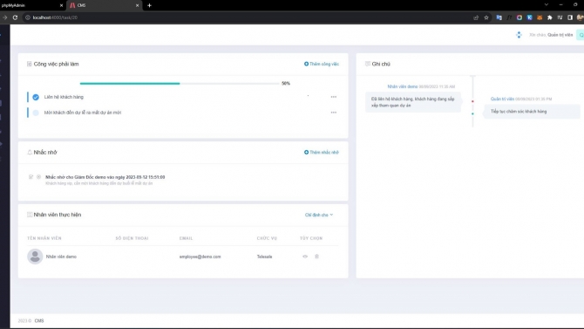Bookmark this page with the star
The image size is (584, 329).
click(486, 17)
